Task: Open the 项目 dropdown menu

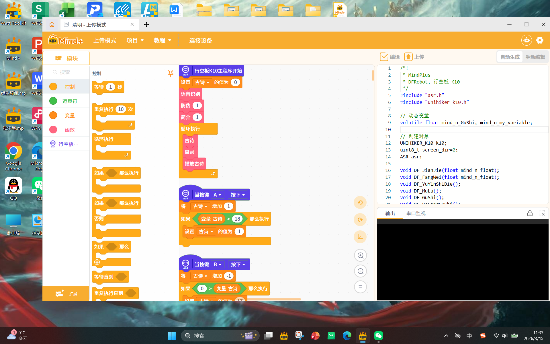Action: click(x=135, y=40)
